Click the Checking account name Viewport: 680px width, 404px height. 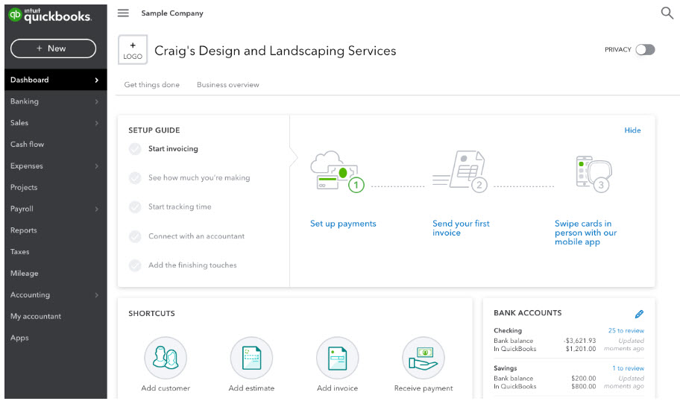click(508, 331)
